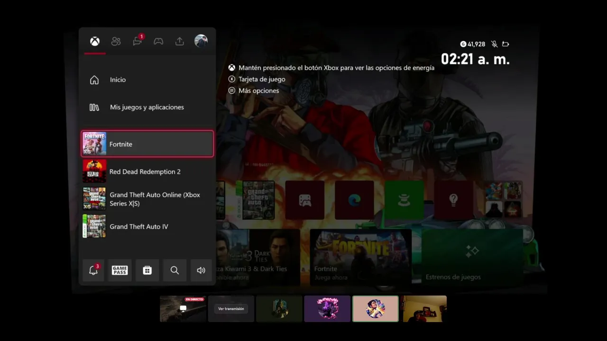Open the Fortnite Juega ahora card
Image resolution: width=607 pixels, height=341 pixels.
pos(360,257)
